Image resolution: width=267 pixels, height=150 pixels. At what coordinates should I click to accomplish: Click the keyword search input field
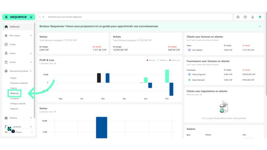(x=139, y=17)
